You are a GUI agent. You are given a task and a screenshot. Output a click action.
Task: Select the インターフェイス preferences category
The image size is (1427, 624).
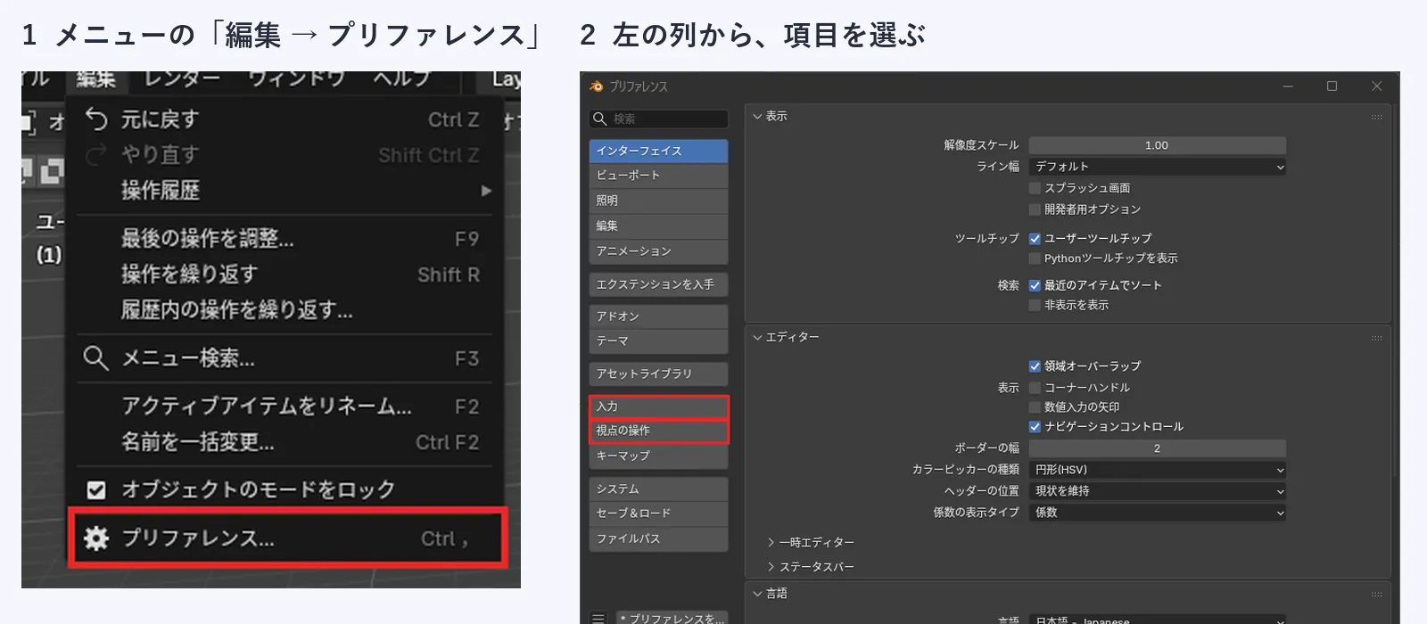pyautogui.click(x=658, y=151)
